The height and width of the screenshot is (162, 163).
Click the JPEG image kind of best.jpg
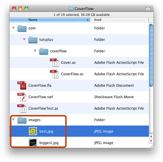tap(104, 131)
